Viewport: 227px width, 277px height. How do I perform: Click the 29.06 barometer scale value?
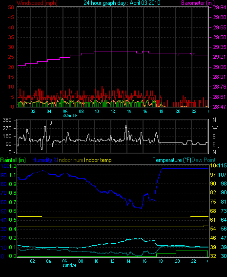click(220, 67)
